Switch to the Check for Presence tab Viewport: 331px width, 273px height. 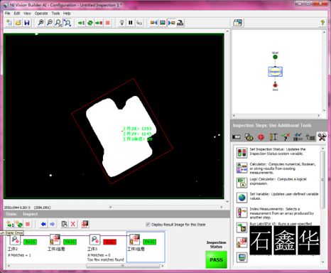[x=286, y=136]
